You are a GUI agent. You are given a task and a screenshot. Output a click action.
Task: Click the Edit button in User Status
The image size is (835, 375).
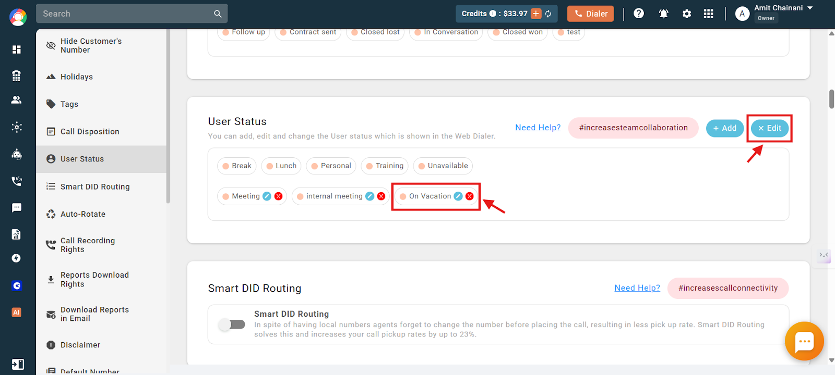pos(770,128)
